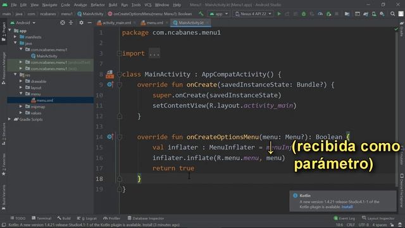Click override gutter icon on line 9

pyautogui.click(x=110, y=84)
